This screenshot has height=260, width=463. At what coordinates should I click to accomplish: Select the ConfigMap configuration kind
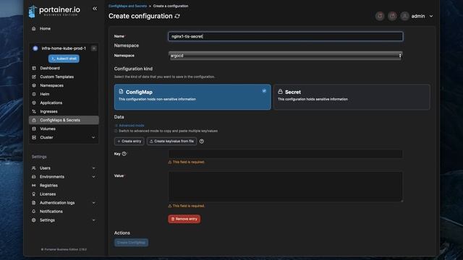[x=192, y=97]
